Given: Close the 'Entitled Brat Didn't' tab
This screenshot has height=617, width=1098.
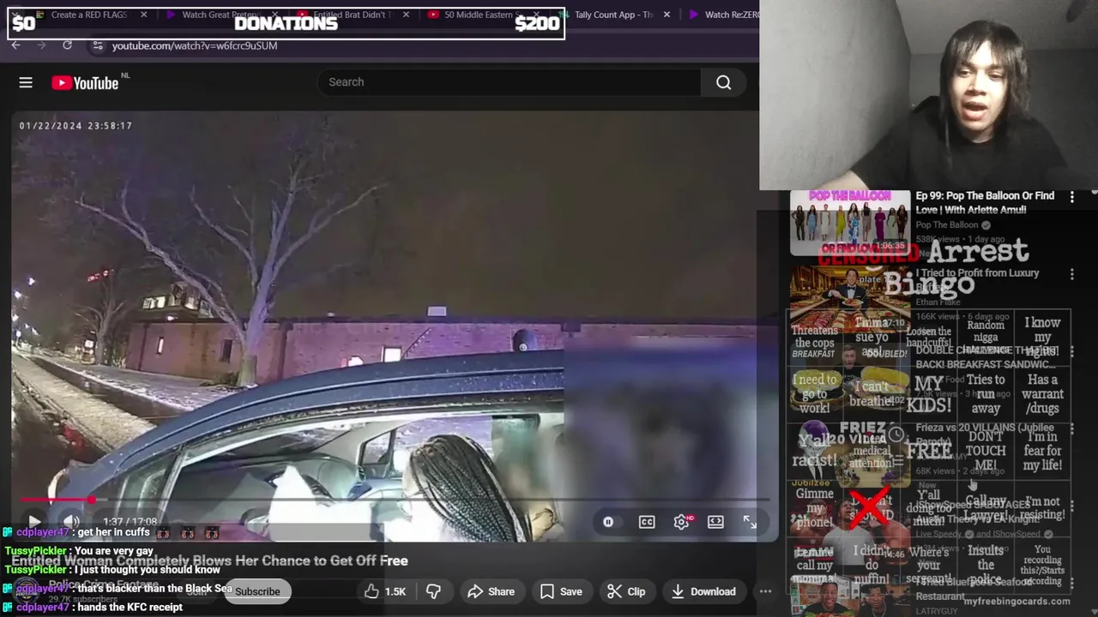Looking at the screenshot, I should [406, 15].
